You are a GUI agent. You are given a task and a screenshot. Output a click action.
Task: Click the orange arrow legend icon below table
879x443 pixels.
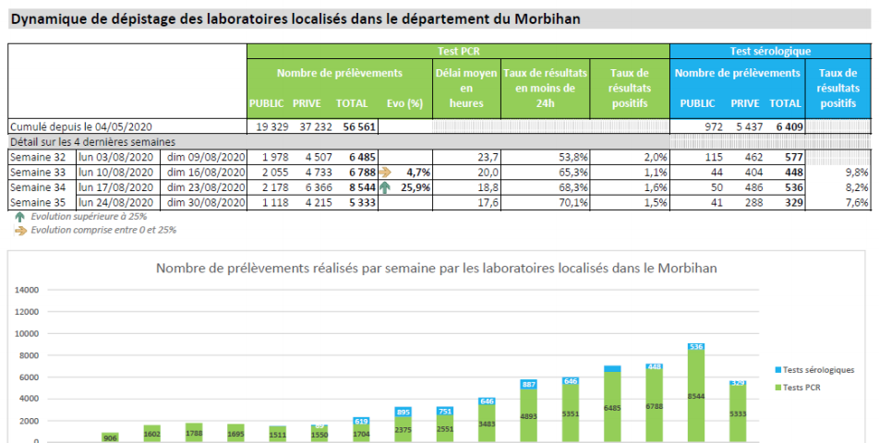(x=19, y=230)
